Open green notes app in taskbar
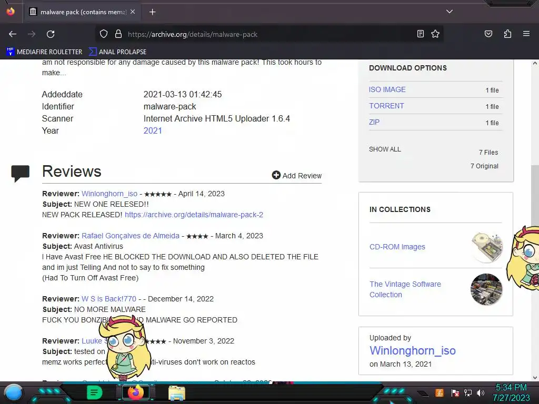This screenshot has width=539, height=404. click(94, 392)
